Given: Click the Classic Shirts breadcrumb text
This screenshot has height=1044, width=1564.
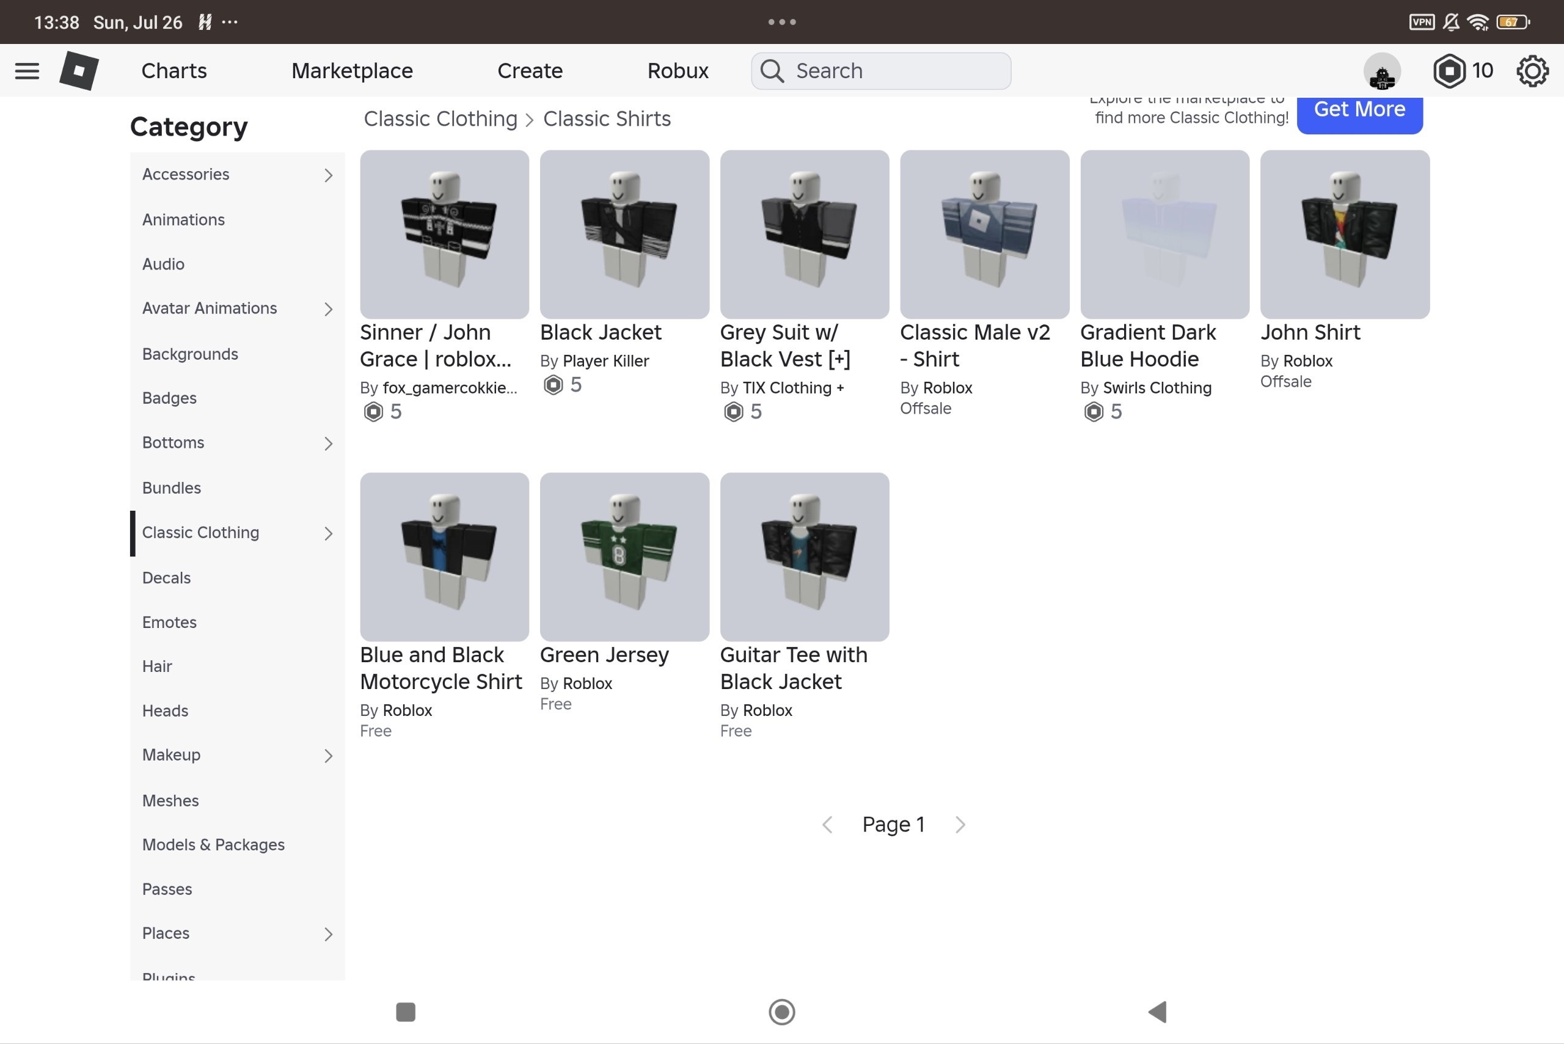Looking at the screenshot, I should [607, 119].
